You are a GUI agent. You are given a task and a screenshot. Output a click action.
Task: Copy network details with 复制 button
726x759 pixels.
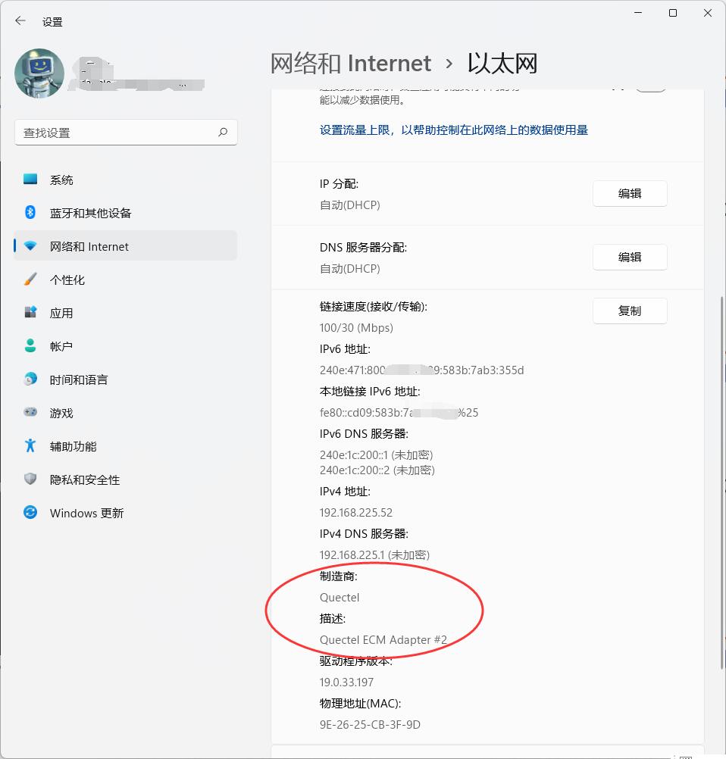[630, 311]
